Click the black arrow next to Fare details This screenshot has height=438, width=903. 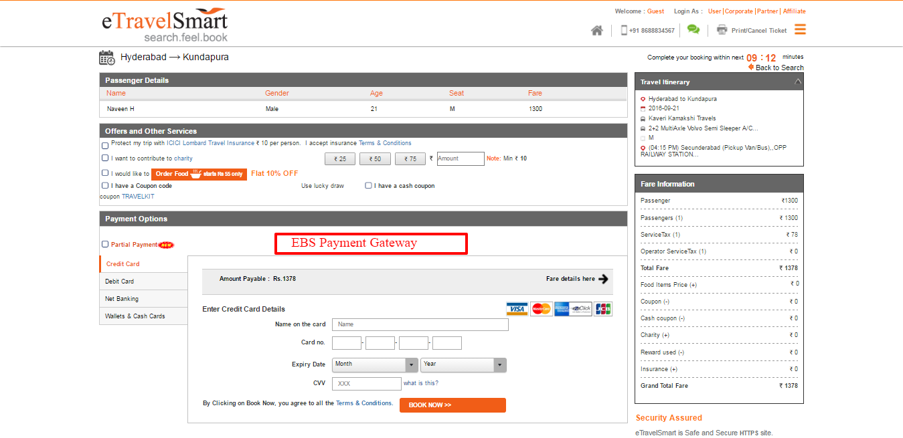tap(604, 279)
